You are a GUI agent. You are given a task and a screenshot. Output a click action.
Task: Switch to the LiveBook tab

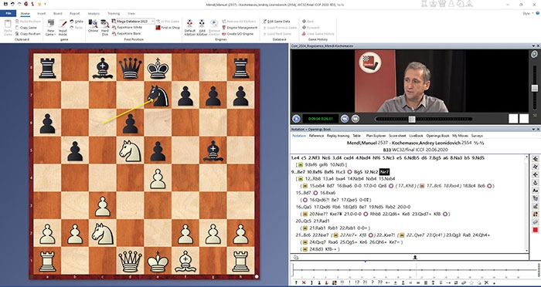(416, 136)
